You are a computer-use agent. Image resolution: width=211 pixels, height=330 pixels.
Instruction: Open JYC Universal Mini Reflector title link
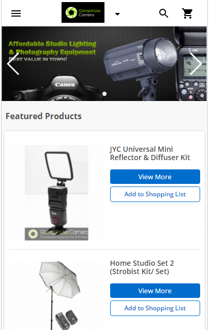pos(150,153)
